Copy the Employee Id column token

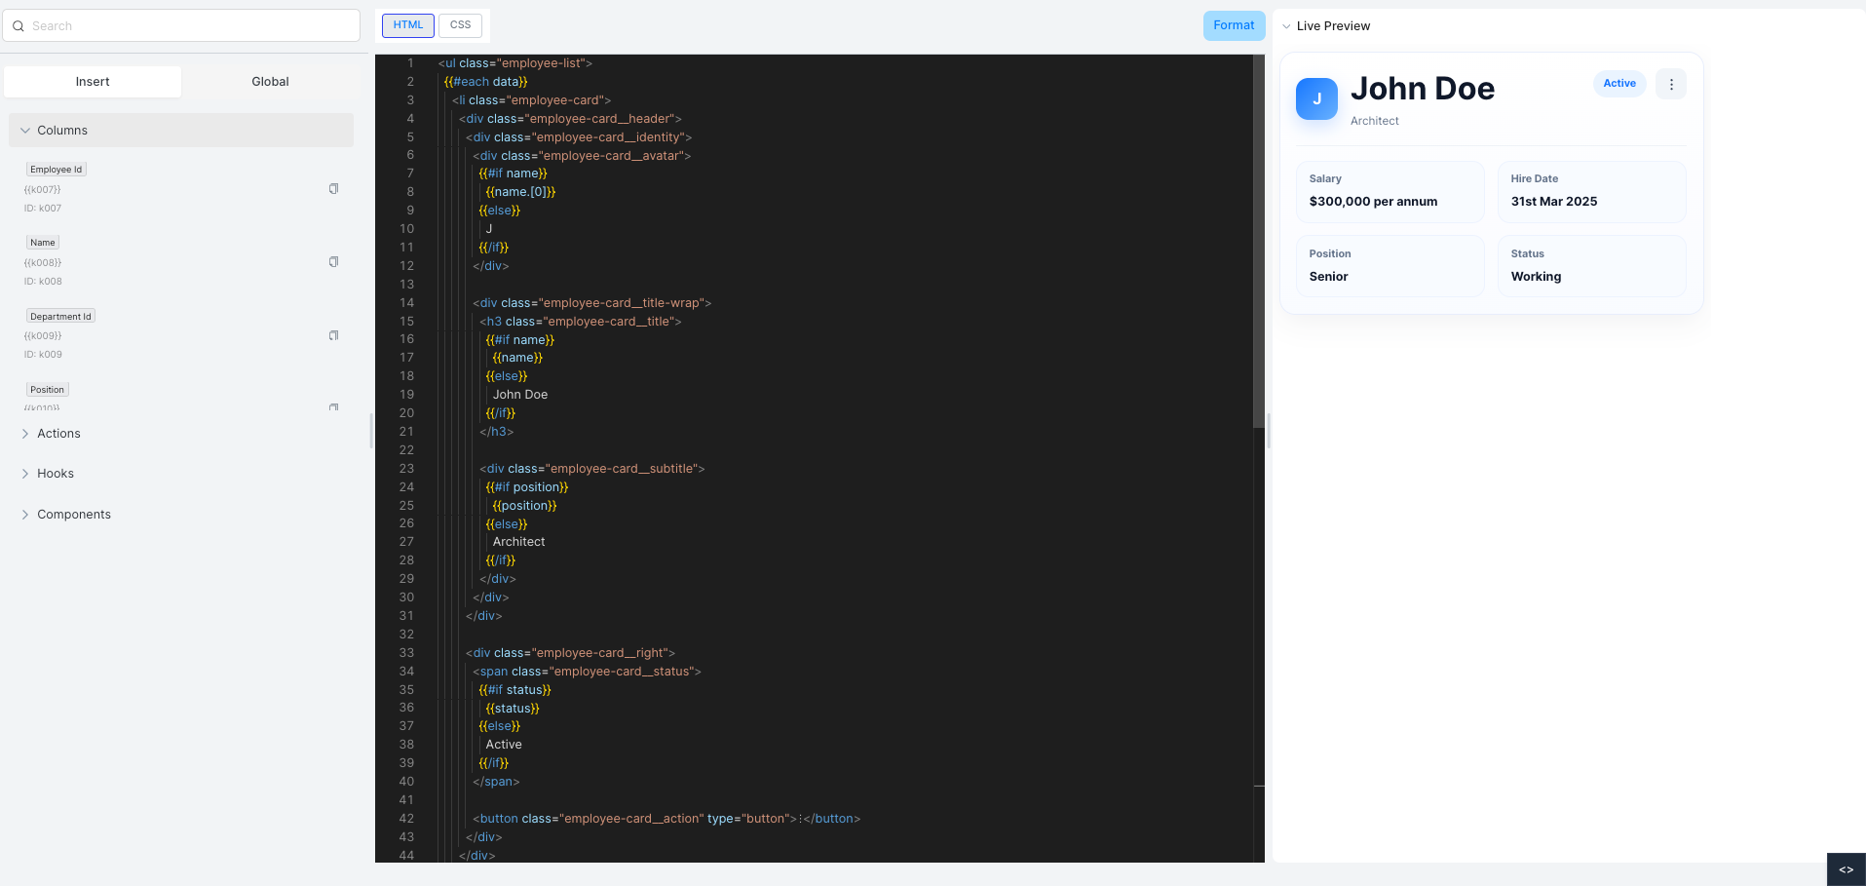333,188
